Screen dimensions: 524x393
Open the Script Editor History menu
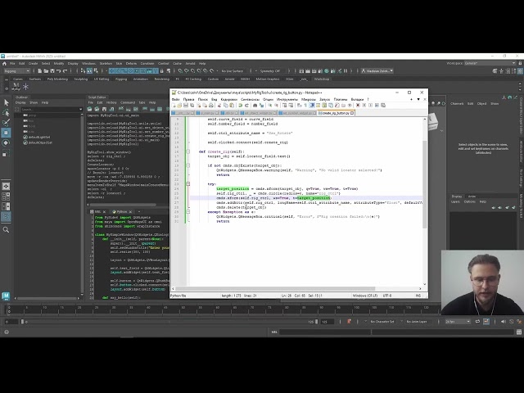[x=111, y=102]
